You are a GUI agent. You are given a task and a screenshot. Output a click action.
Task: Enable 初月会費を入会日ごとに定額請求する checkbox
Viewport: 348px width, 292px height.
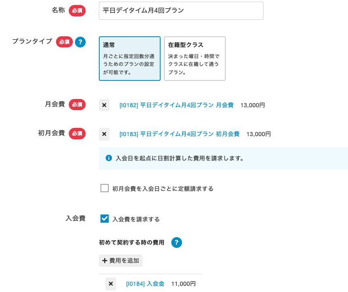(x=105, y=188)
